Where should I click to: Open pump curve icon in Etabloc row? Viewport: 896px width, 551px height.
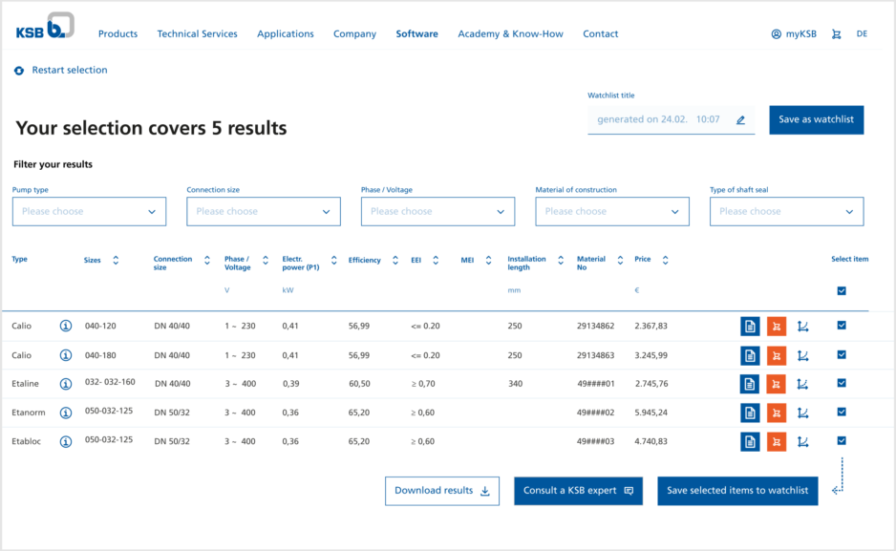point(802,441)
